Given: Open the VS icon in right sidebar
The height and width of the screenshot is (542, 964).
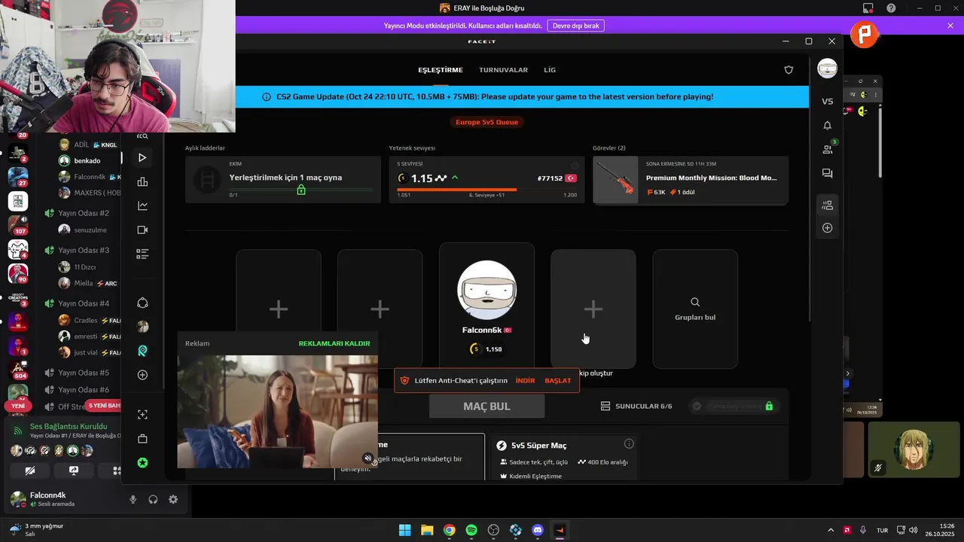Looking at the screenshot, I should coord(827,101).
